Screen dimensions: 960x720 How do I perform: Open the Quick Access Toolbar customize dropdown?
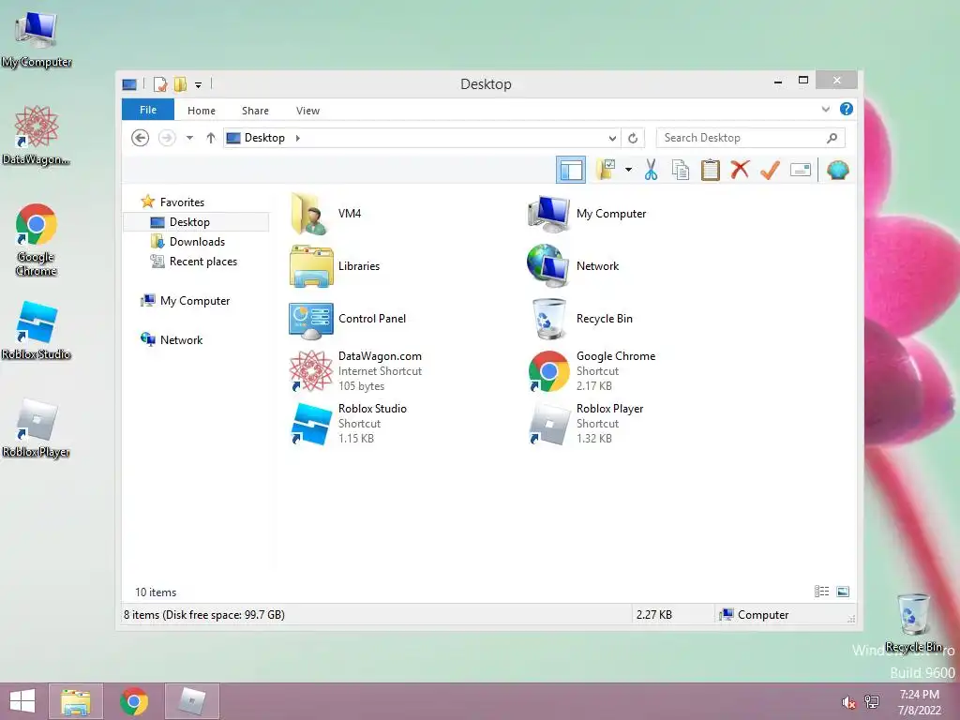pos(199,85)
